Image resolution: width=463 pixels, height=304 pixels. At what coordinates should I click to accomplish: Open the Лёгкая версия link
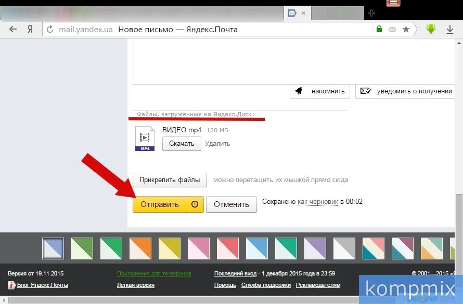point(136,285)
